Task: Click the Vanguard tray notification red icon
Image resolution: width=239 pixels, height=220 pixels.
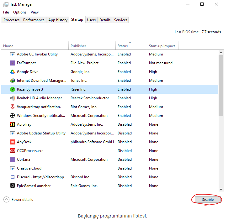Action: tap(13, 107)
